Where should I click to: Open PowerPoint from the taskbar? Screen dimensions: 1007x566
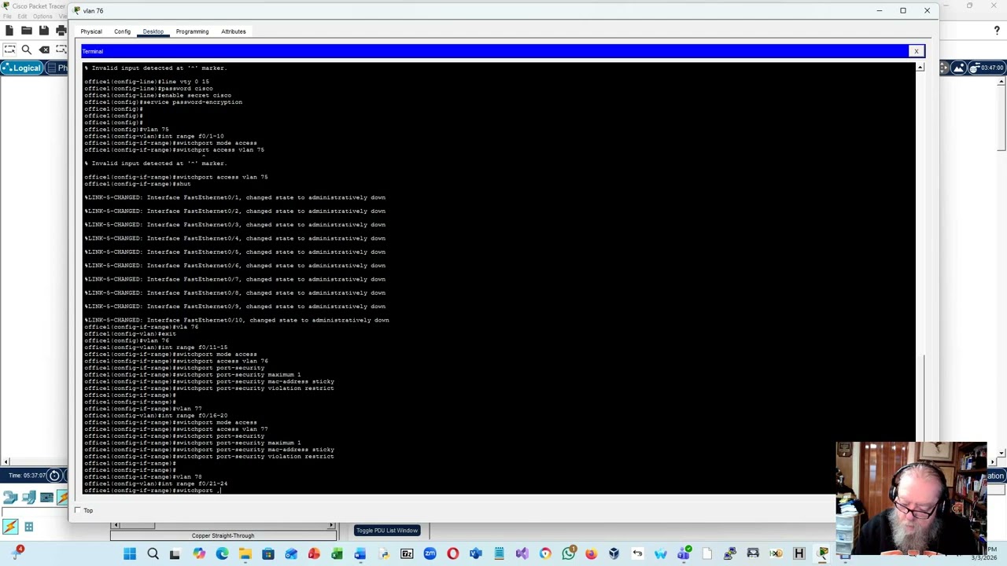314,554
